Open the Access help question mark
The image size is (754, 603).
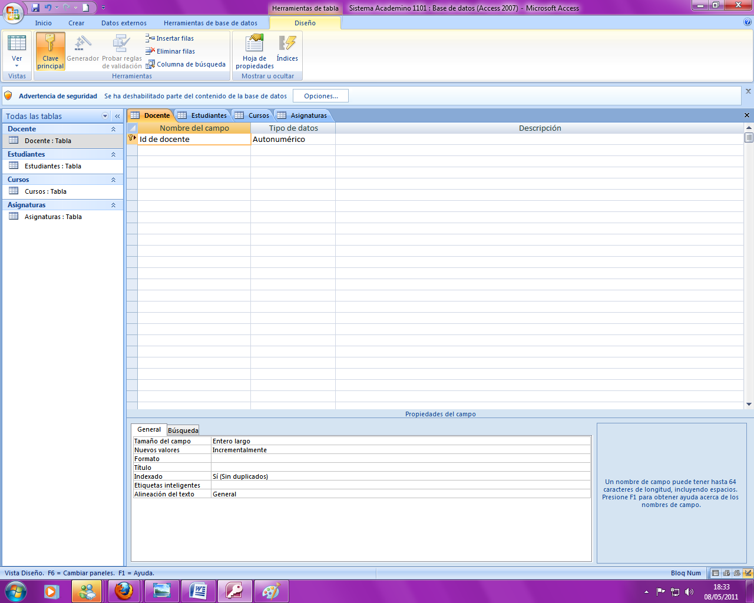click(748, 22)
